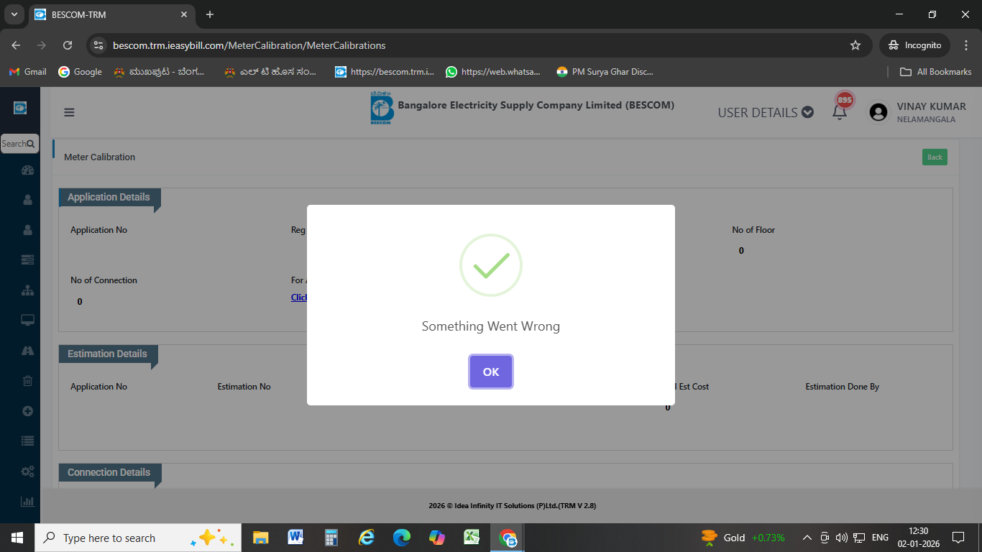Open the Chrome three-dot menu
This screenshot has width=982, height=552.
[966, 45]
